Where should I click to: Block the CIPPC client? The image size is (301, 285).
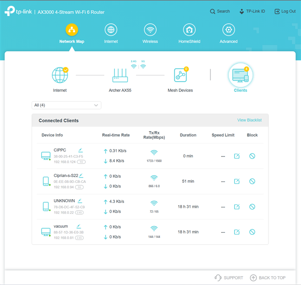tap(252, 156)
